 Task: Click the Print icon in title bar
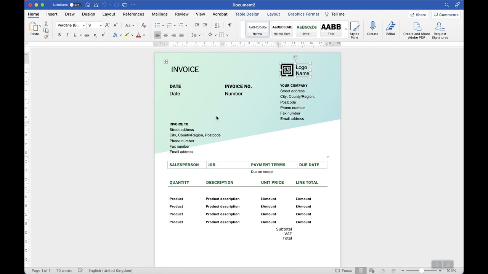(125, 5)
